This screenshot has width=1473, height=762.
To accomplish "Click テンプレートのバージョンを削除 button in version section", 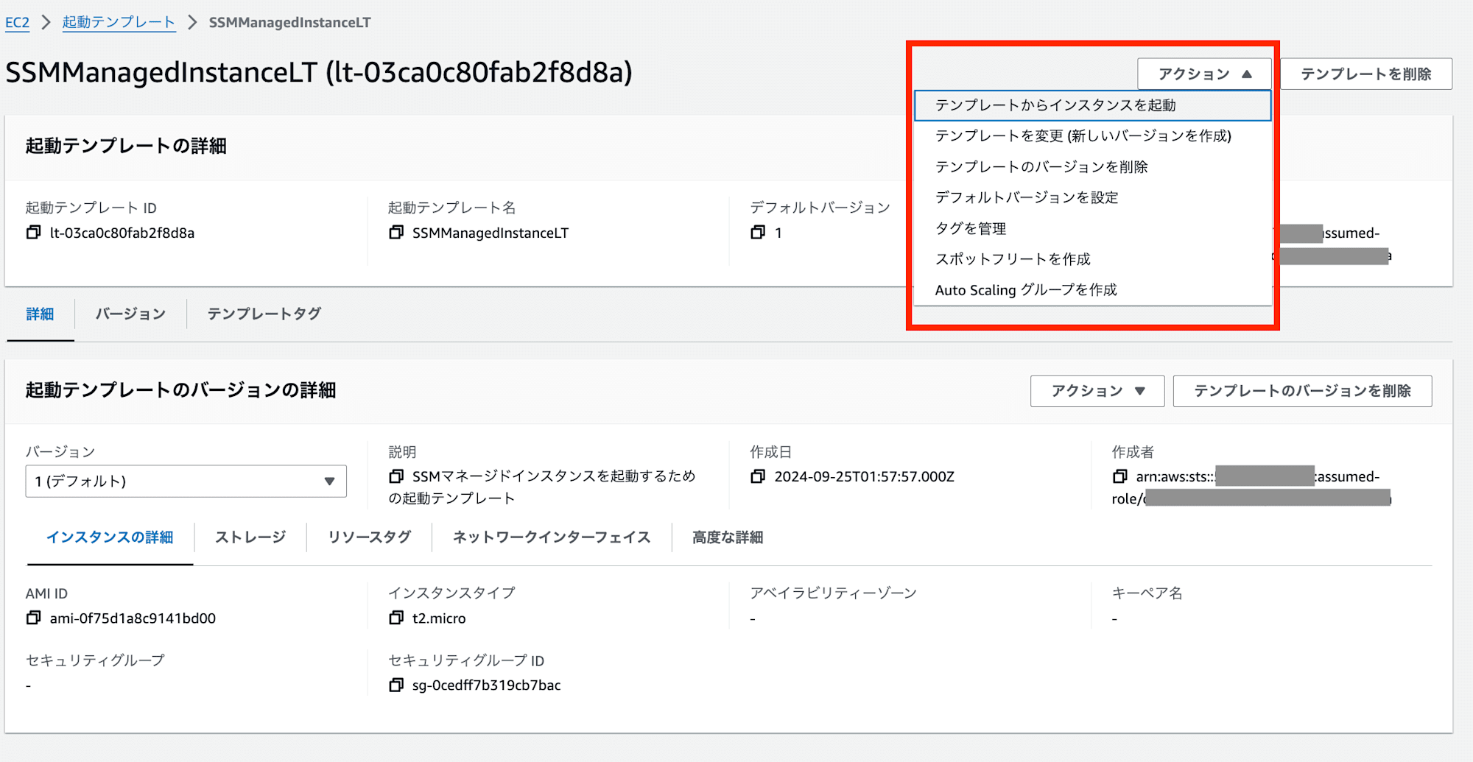I will (1301, 391).
